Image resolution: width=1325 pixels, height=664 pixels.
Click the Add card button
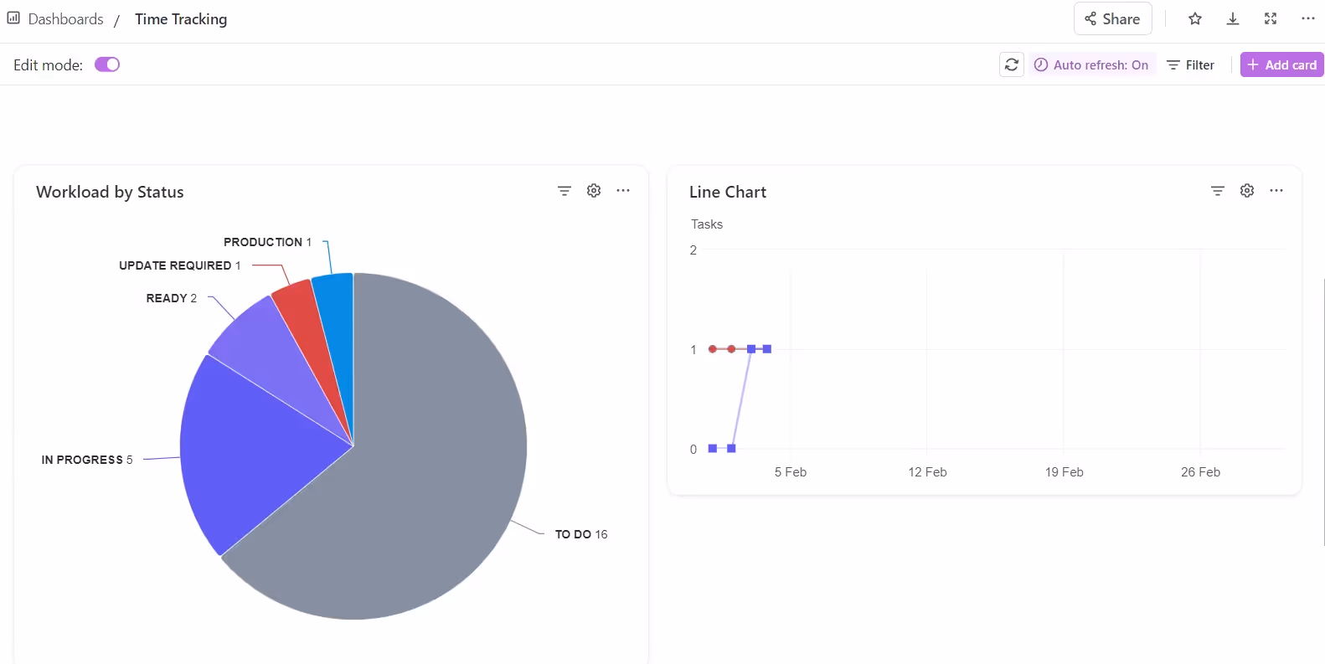[x=1281, y=64]
